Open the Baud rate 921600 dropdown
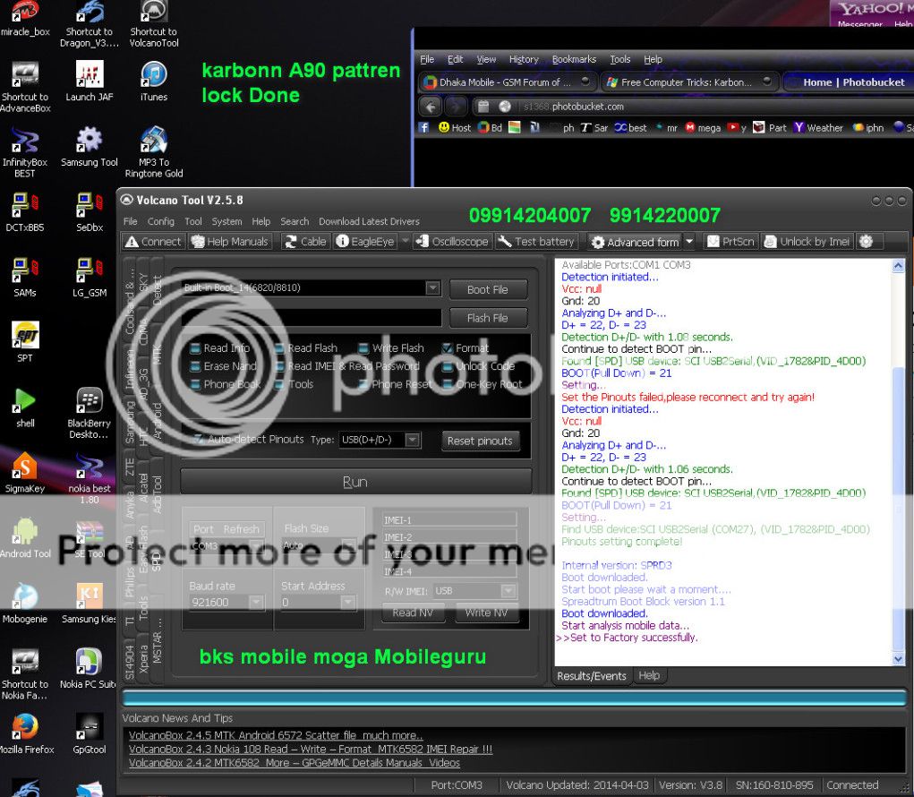914x797 pixels. coord(255,603)
